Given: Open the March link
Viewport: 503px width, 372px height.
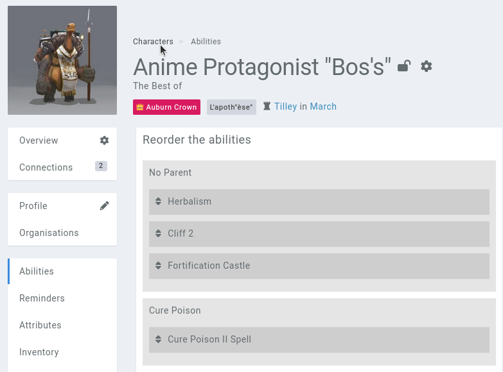Looking at the screenshot, I should pyautogui.click(x=323, y=106).
